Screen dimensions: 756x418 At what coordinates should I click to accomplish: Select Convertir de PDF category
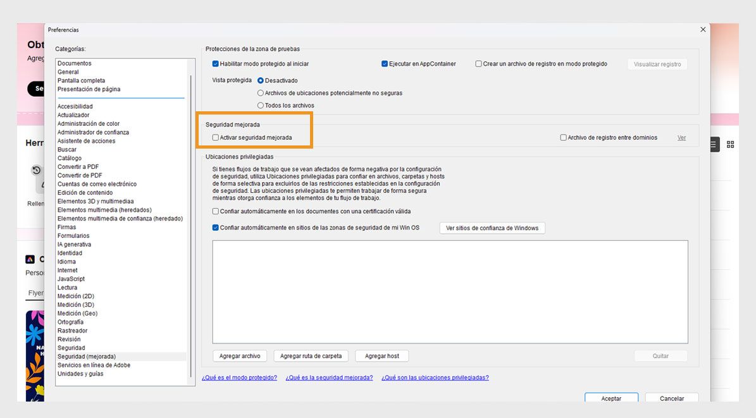click(x=80, y=176)
